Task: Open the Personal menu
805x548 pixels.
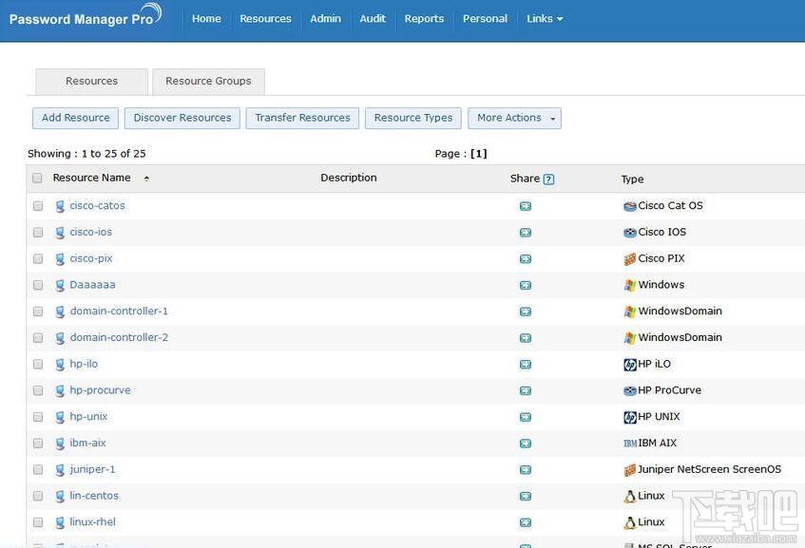Action: (485, 19)
